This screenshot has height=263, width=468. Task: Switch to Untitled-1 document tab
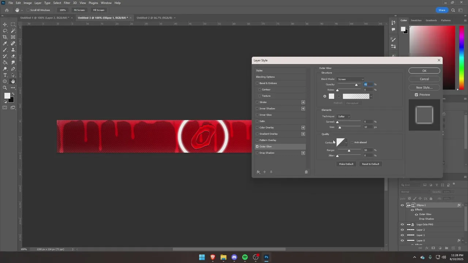coord(44,18)
